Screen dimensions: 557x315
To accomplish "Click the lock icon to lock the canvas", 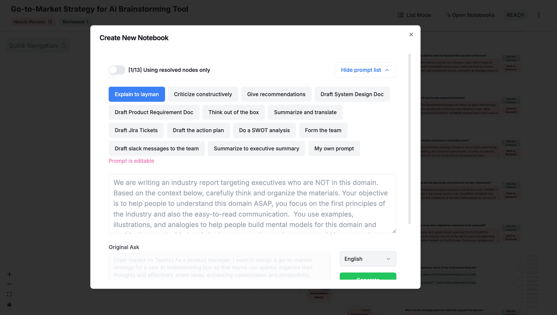I will tap(9, 304).
